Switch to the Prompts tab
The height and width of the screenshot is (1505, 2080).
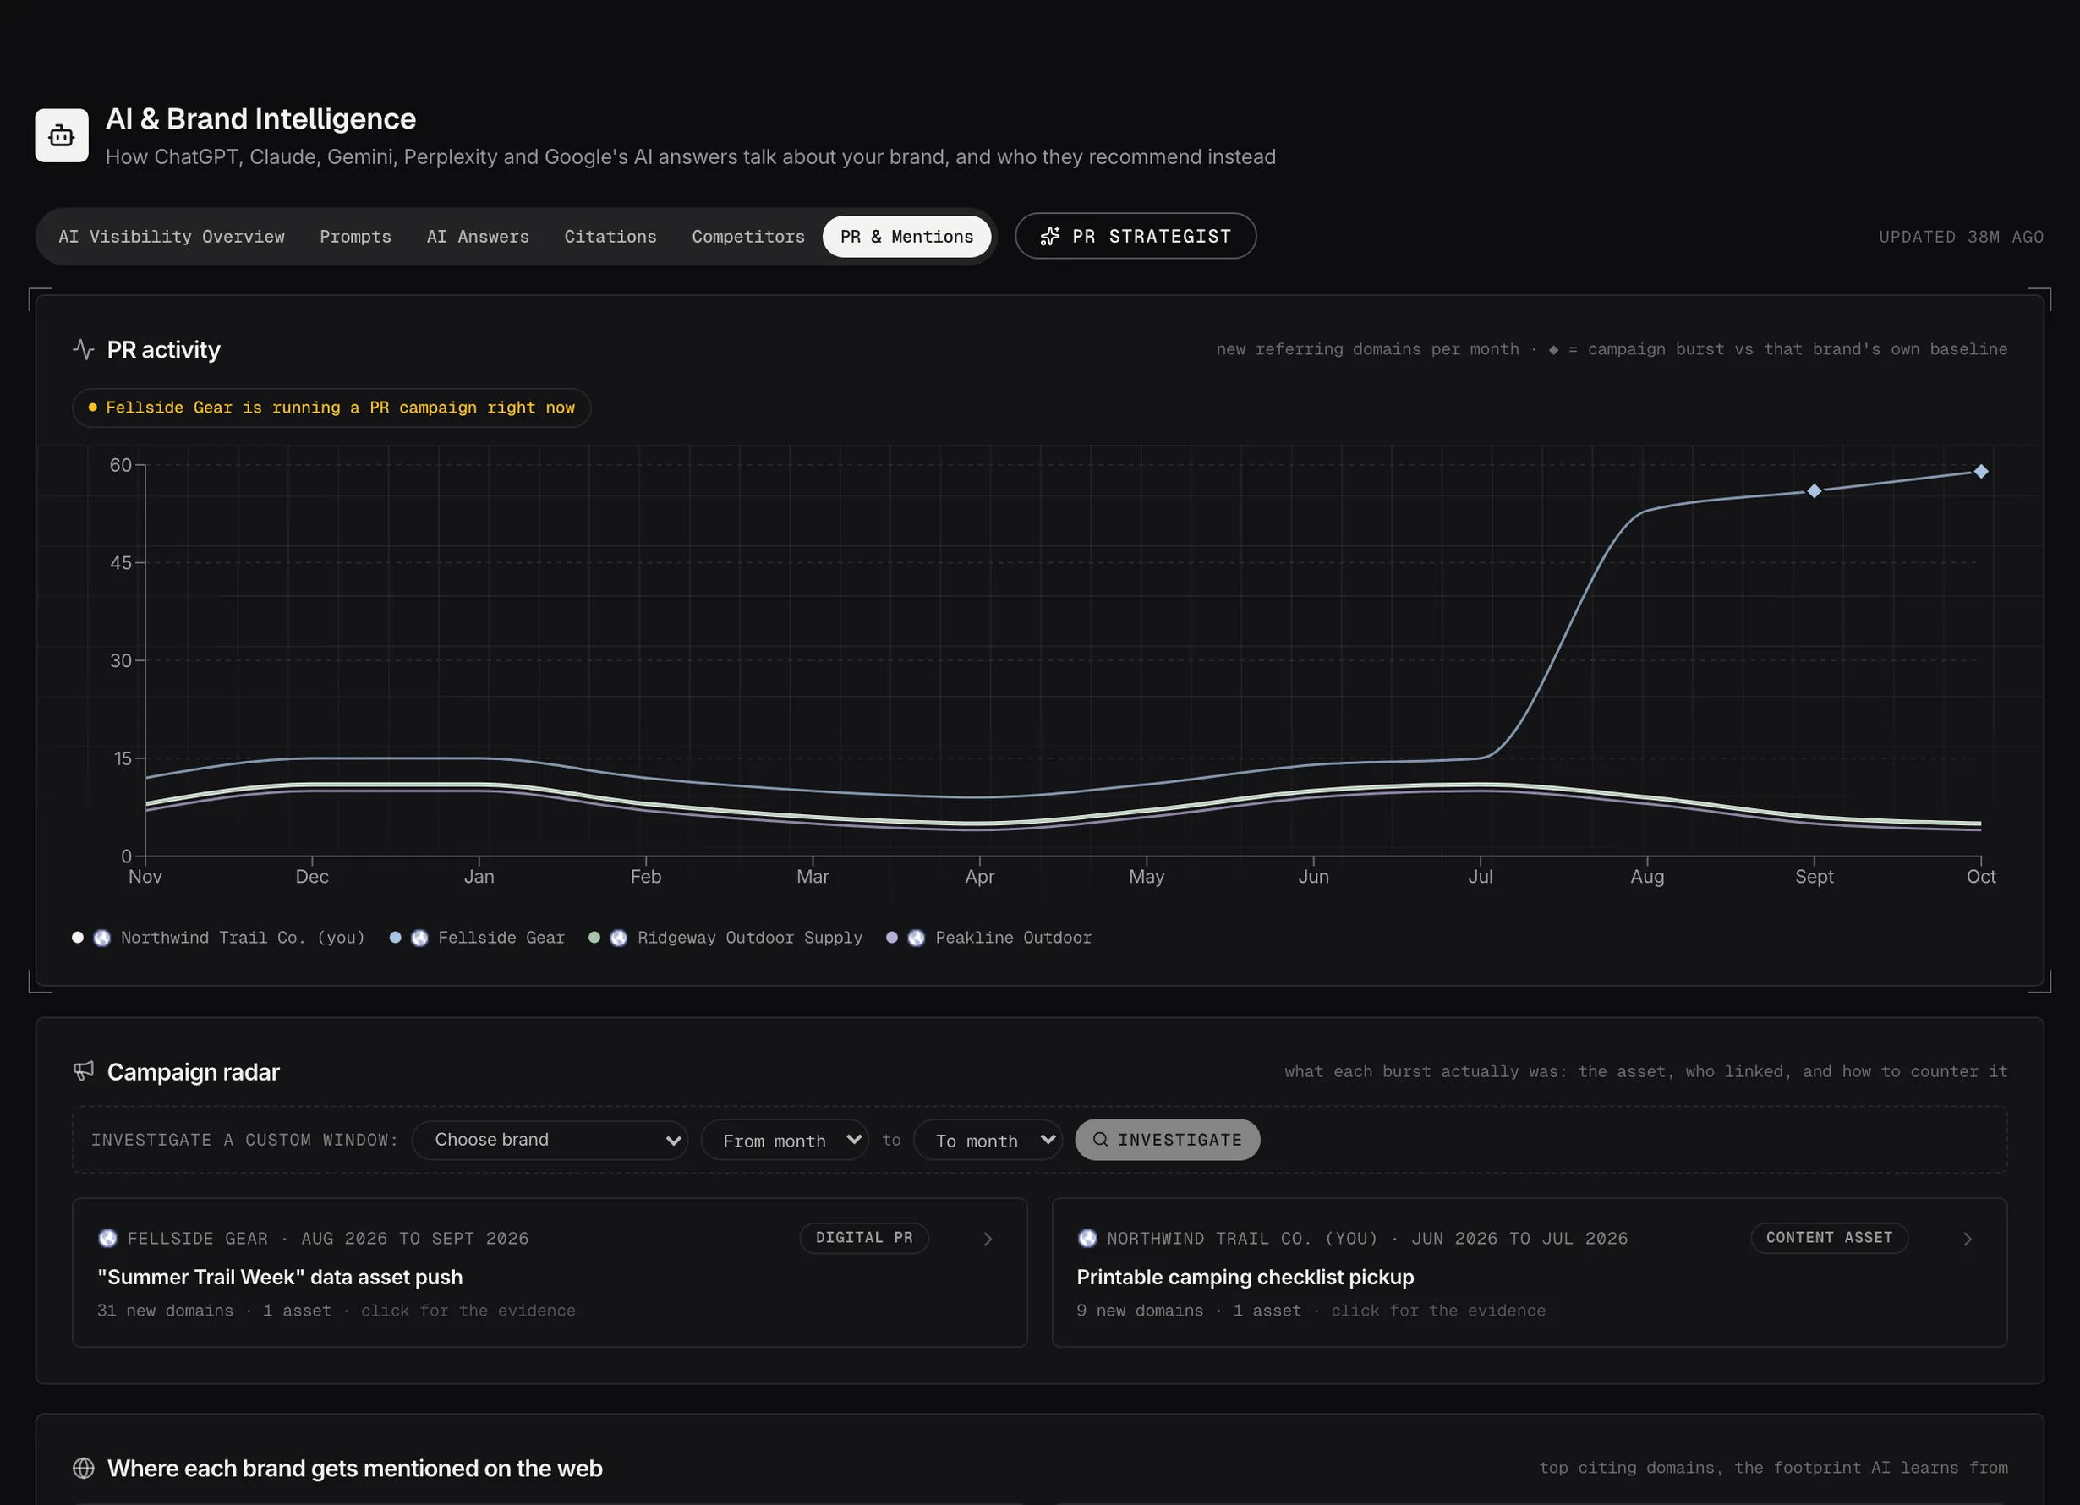355,237
